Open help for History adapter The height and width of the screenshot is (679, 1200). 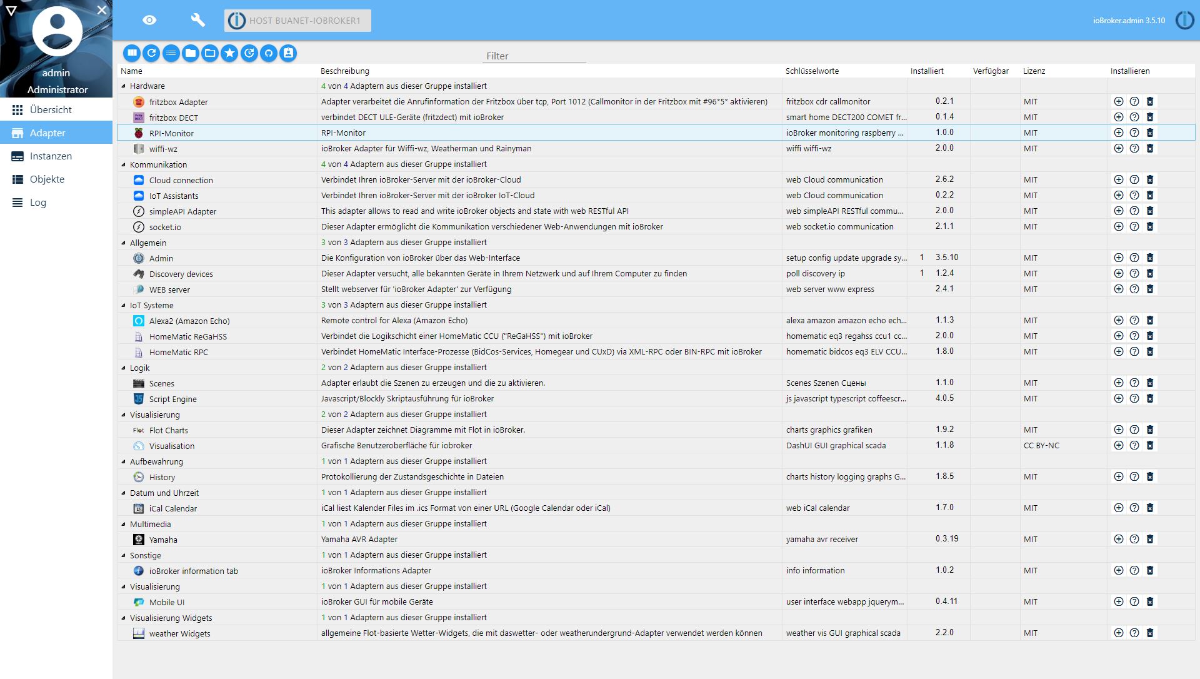1134,476
